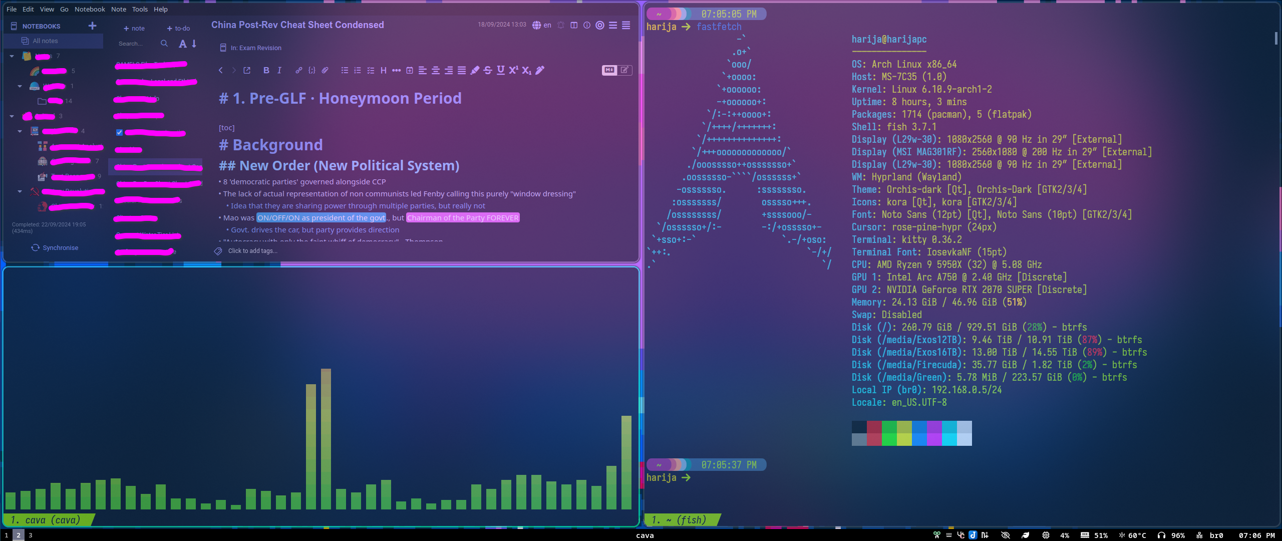Collapse the sub-notebook showing 4 notes
The image size is (1282, 541).
tap(20, 131)
